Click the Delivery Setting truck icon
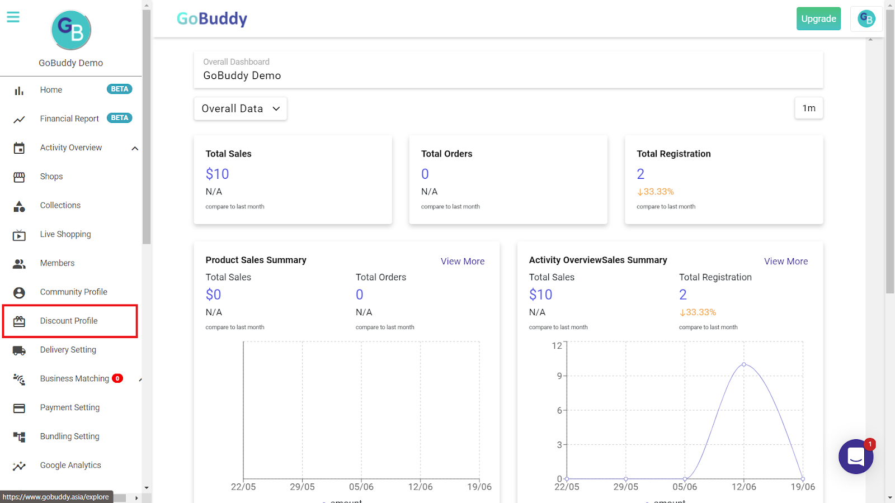The width and height of the screenshot is (895, 503). tap(19, 350)
